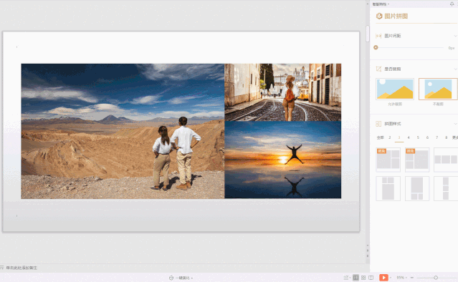
Task: Start slideshow with orange play button
Action: point(383,278)
